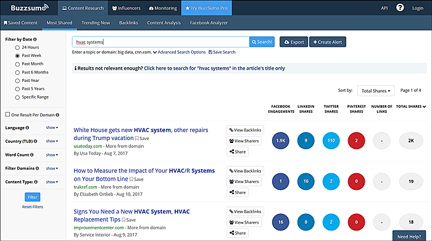Screen dimensions: 432x241
Task: Open Saved Content section
Action: (20, 23)
